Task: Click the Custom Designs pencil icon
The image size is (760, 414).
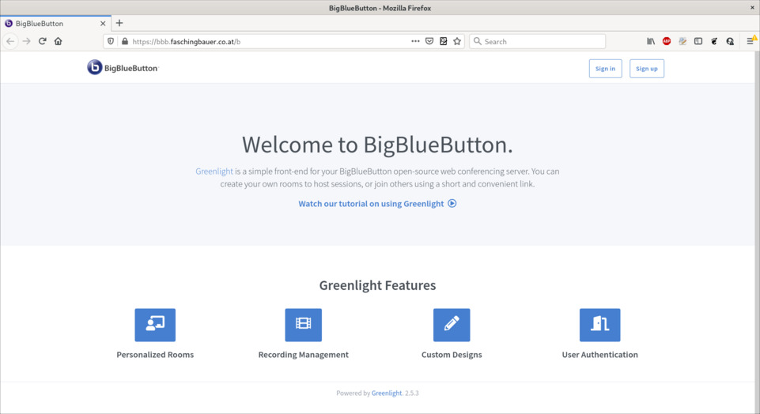Action: [x=452, y=325]
